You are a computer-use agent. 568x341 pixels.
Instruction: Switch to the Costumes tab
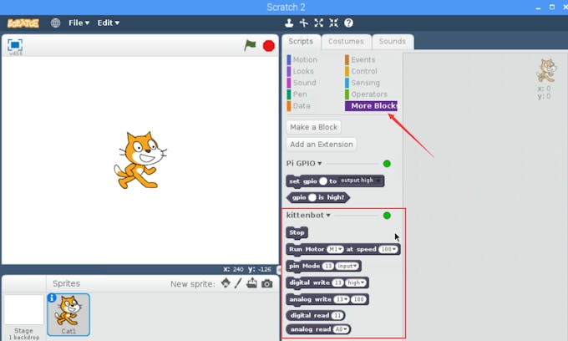(x=346, y=42)
